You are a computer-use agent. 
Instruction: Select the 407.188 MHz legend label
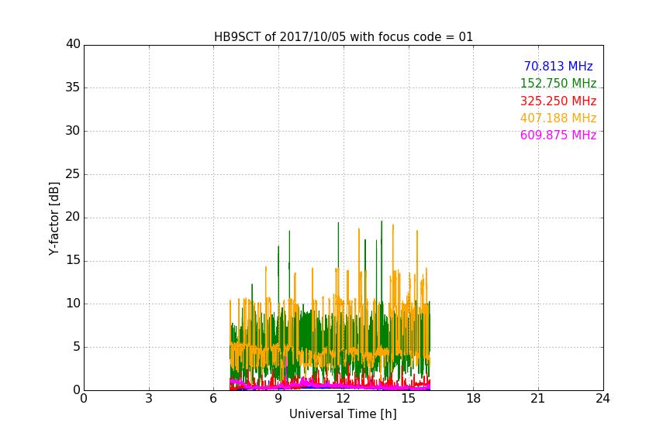click(x=558, y=118)
